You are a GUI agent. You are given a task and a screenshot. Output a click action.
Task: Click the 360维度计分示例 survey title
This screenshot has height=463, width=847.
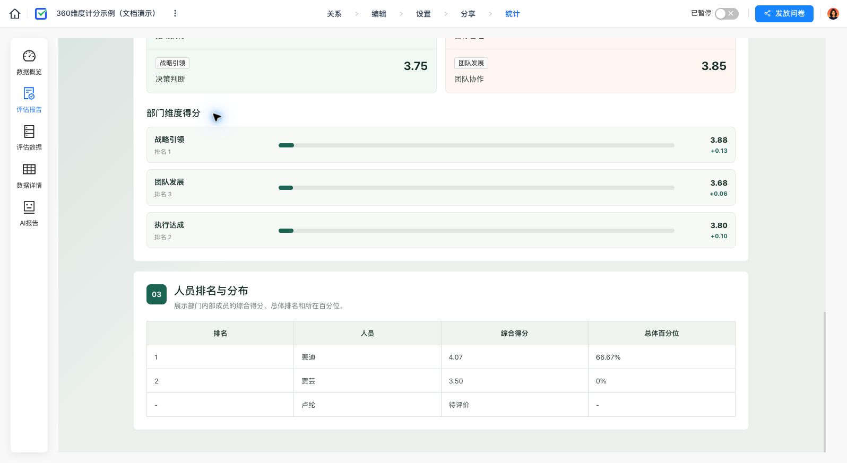click(x=106, y=13)
